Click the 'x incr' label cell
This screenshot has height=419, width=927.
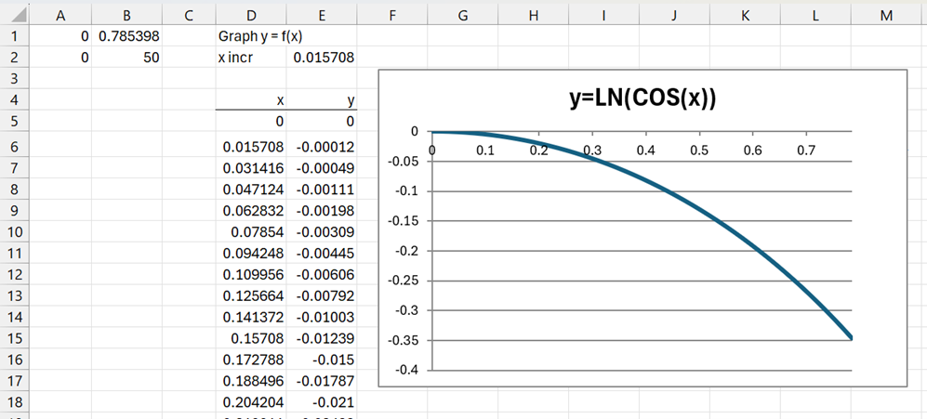[251, 58]
